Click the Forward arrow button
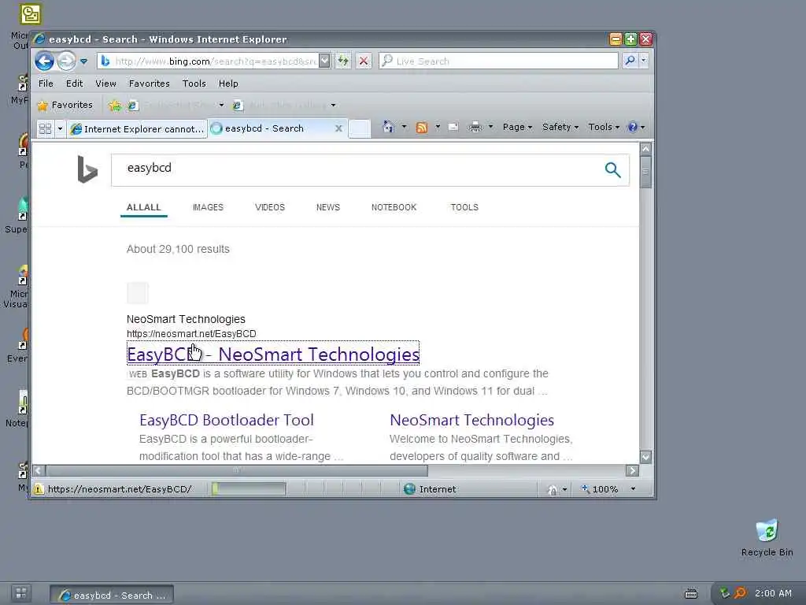This screenshot has height=605, width=806. coord(66,61)
